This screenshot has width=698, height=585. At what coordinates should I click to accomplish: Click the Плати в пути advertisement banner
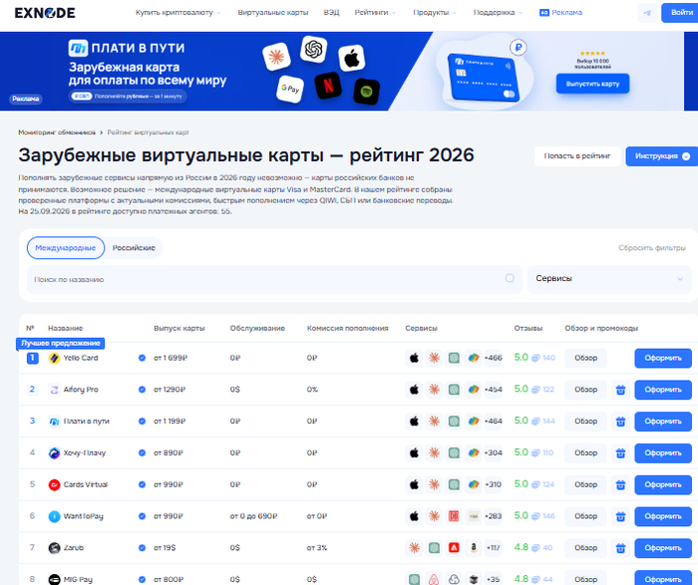coord(342,71)
